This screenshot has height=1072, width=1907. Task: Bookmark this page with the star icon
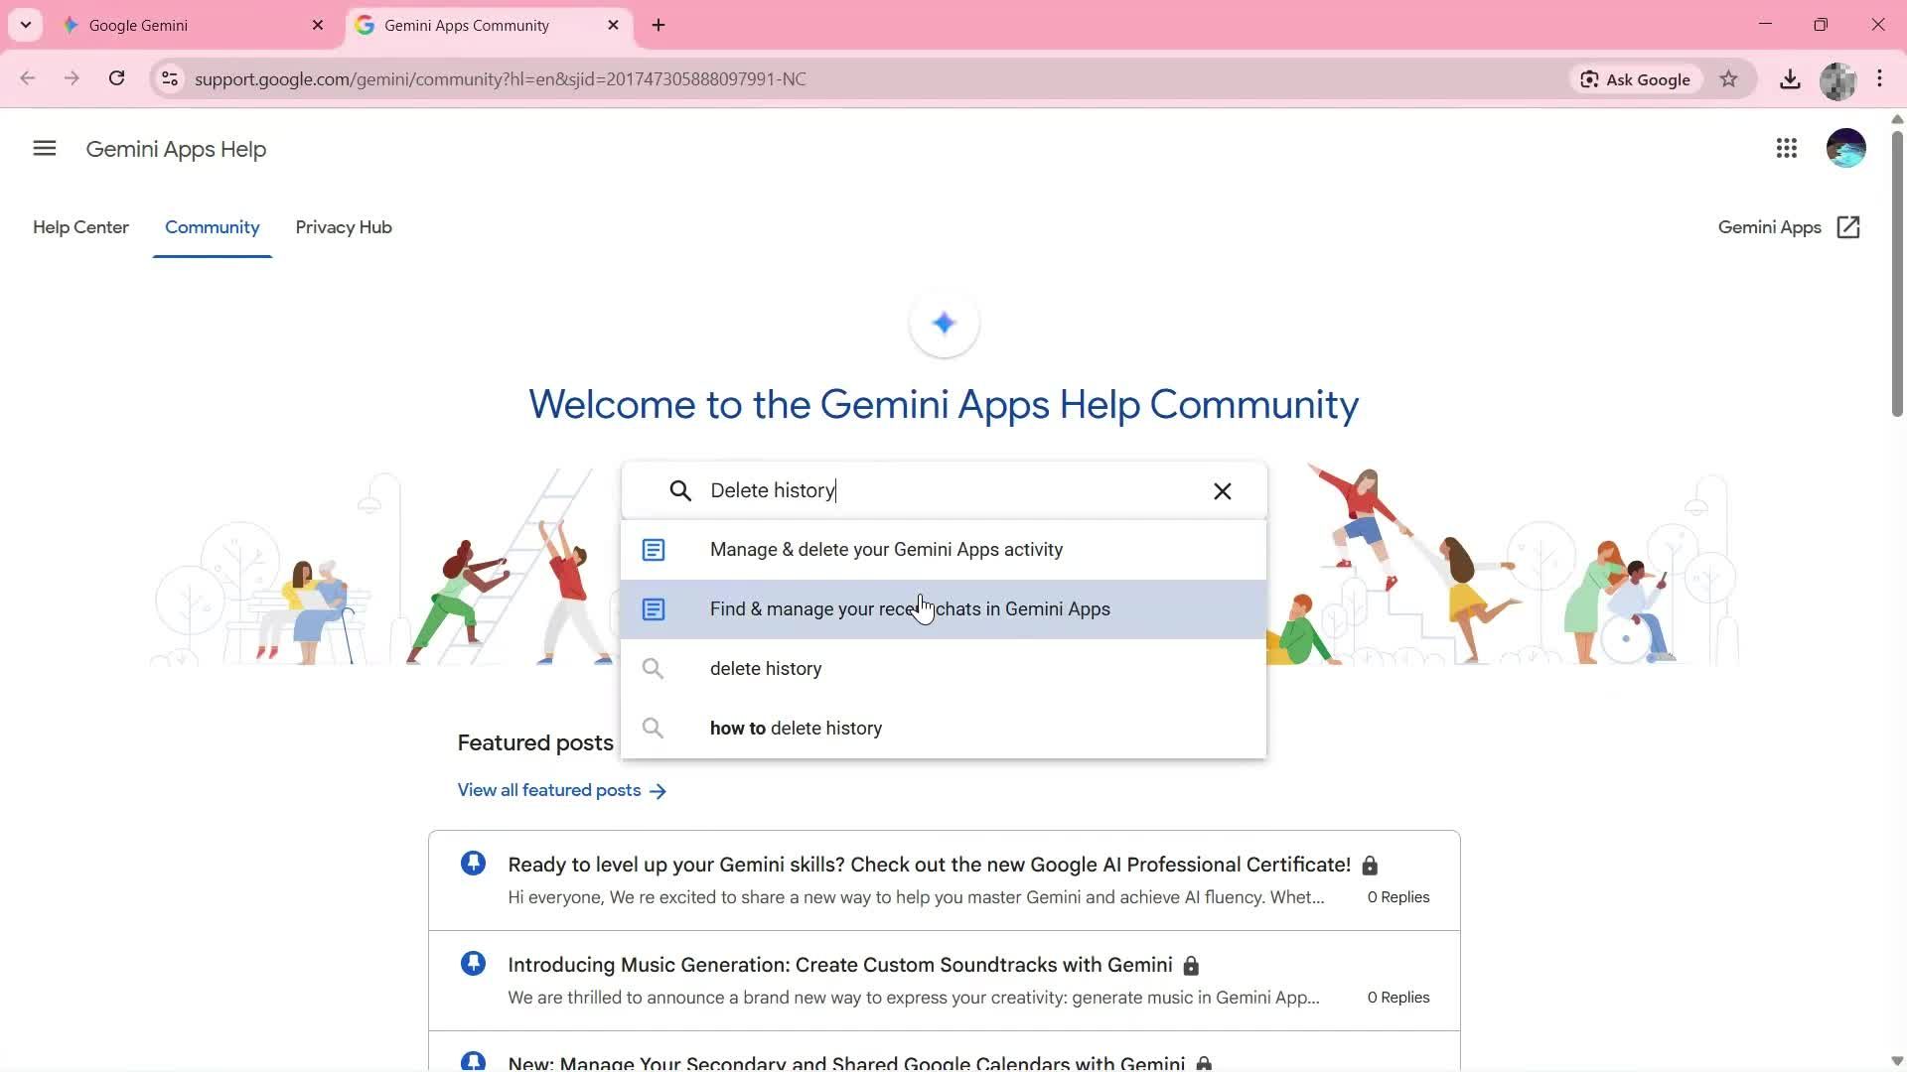[x=1729, y=78]
